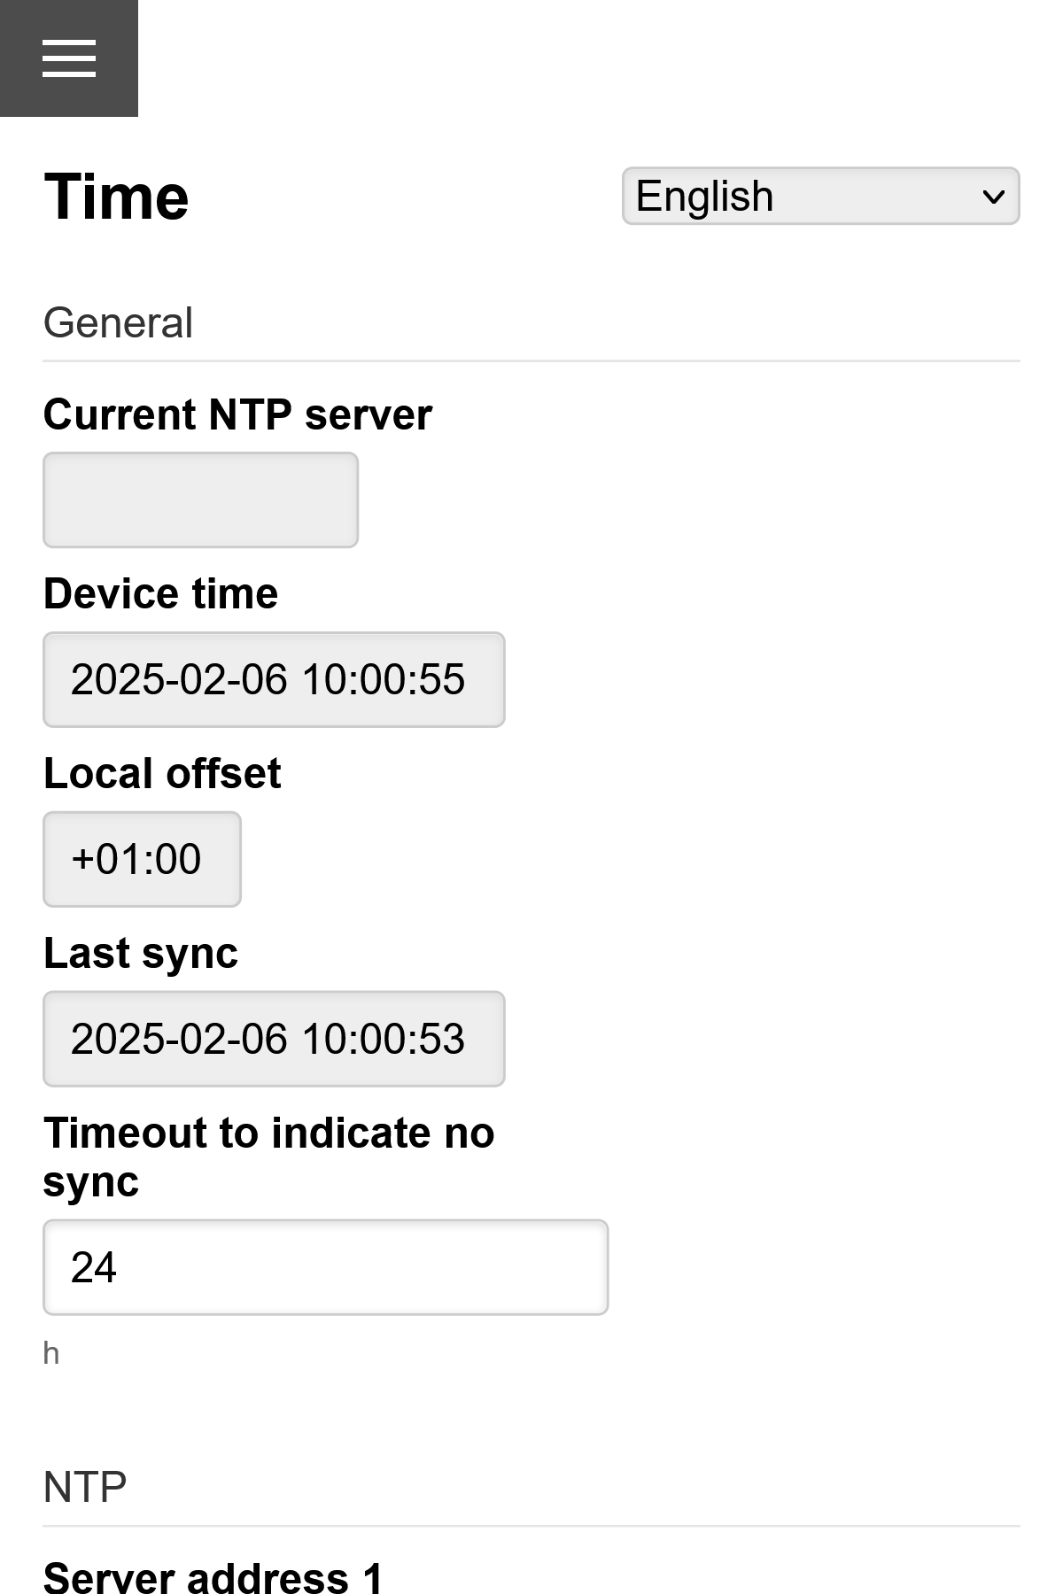
Task: Click the Server address 1 label
Action: coord(213,1578)
